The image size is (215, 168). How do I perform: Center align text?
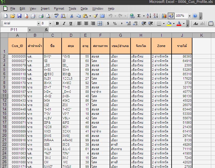pyautogui.click(x=86, y=23)
